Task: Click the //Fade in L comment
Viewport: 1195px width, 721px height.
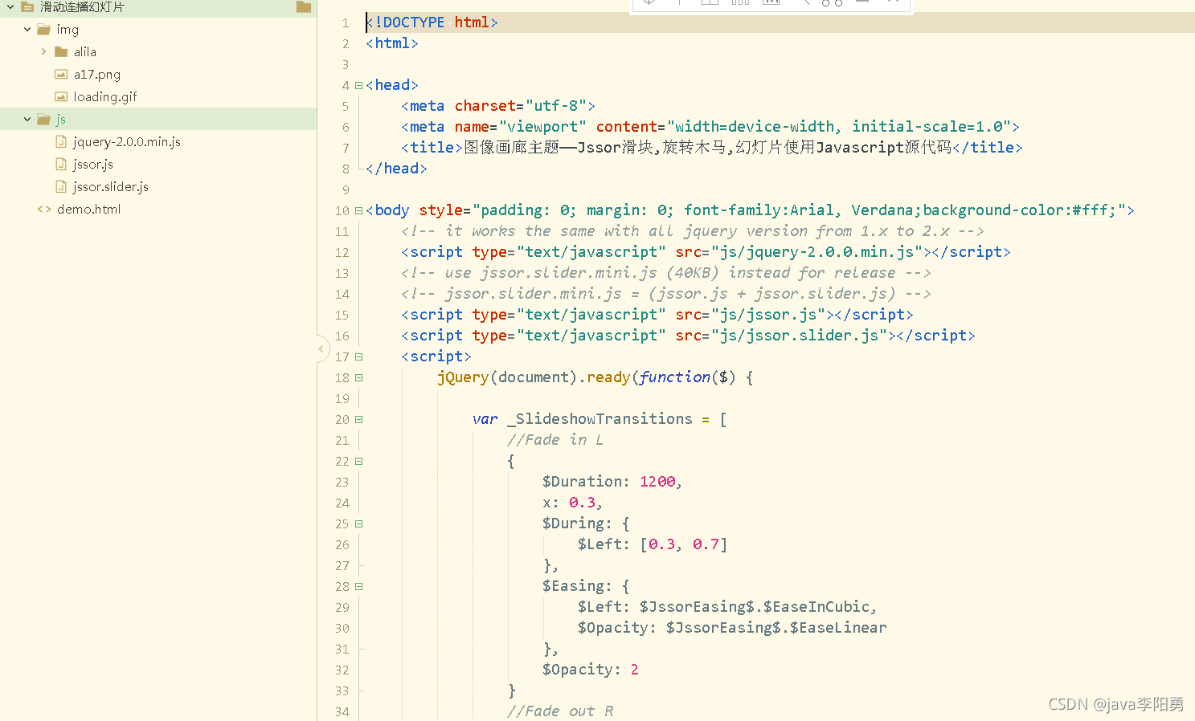Action: [x=555, y=440]
